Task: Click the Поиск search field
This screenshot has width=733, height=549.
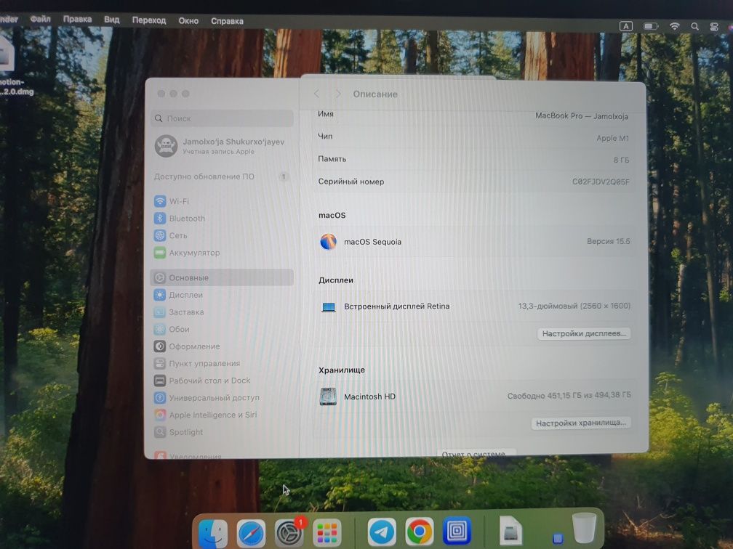Action: tap(222, 118)
